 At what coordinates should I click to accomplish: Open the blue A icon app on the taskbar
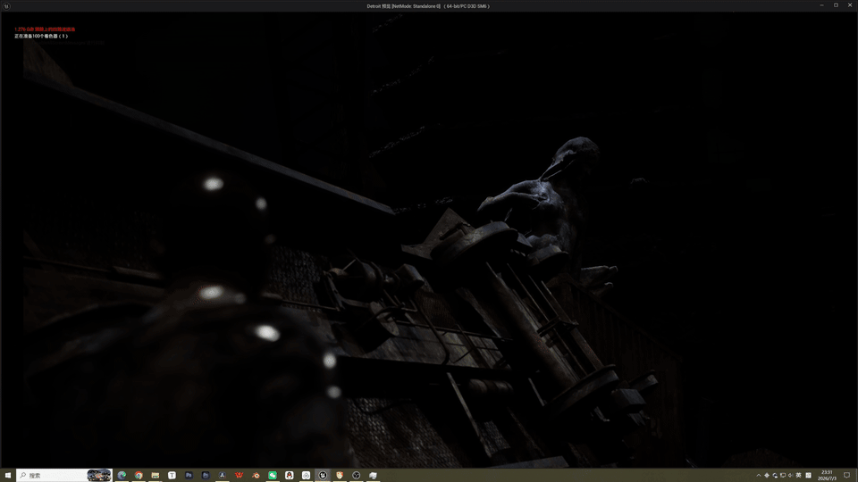(x=223, y=476)
